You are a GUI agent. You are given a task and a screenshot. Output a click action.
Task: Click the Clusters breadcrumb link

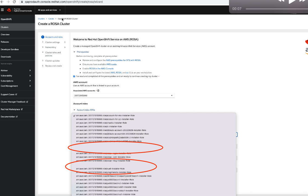(x=41, y=19)
